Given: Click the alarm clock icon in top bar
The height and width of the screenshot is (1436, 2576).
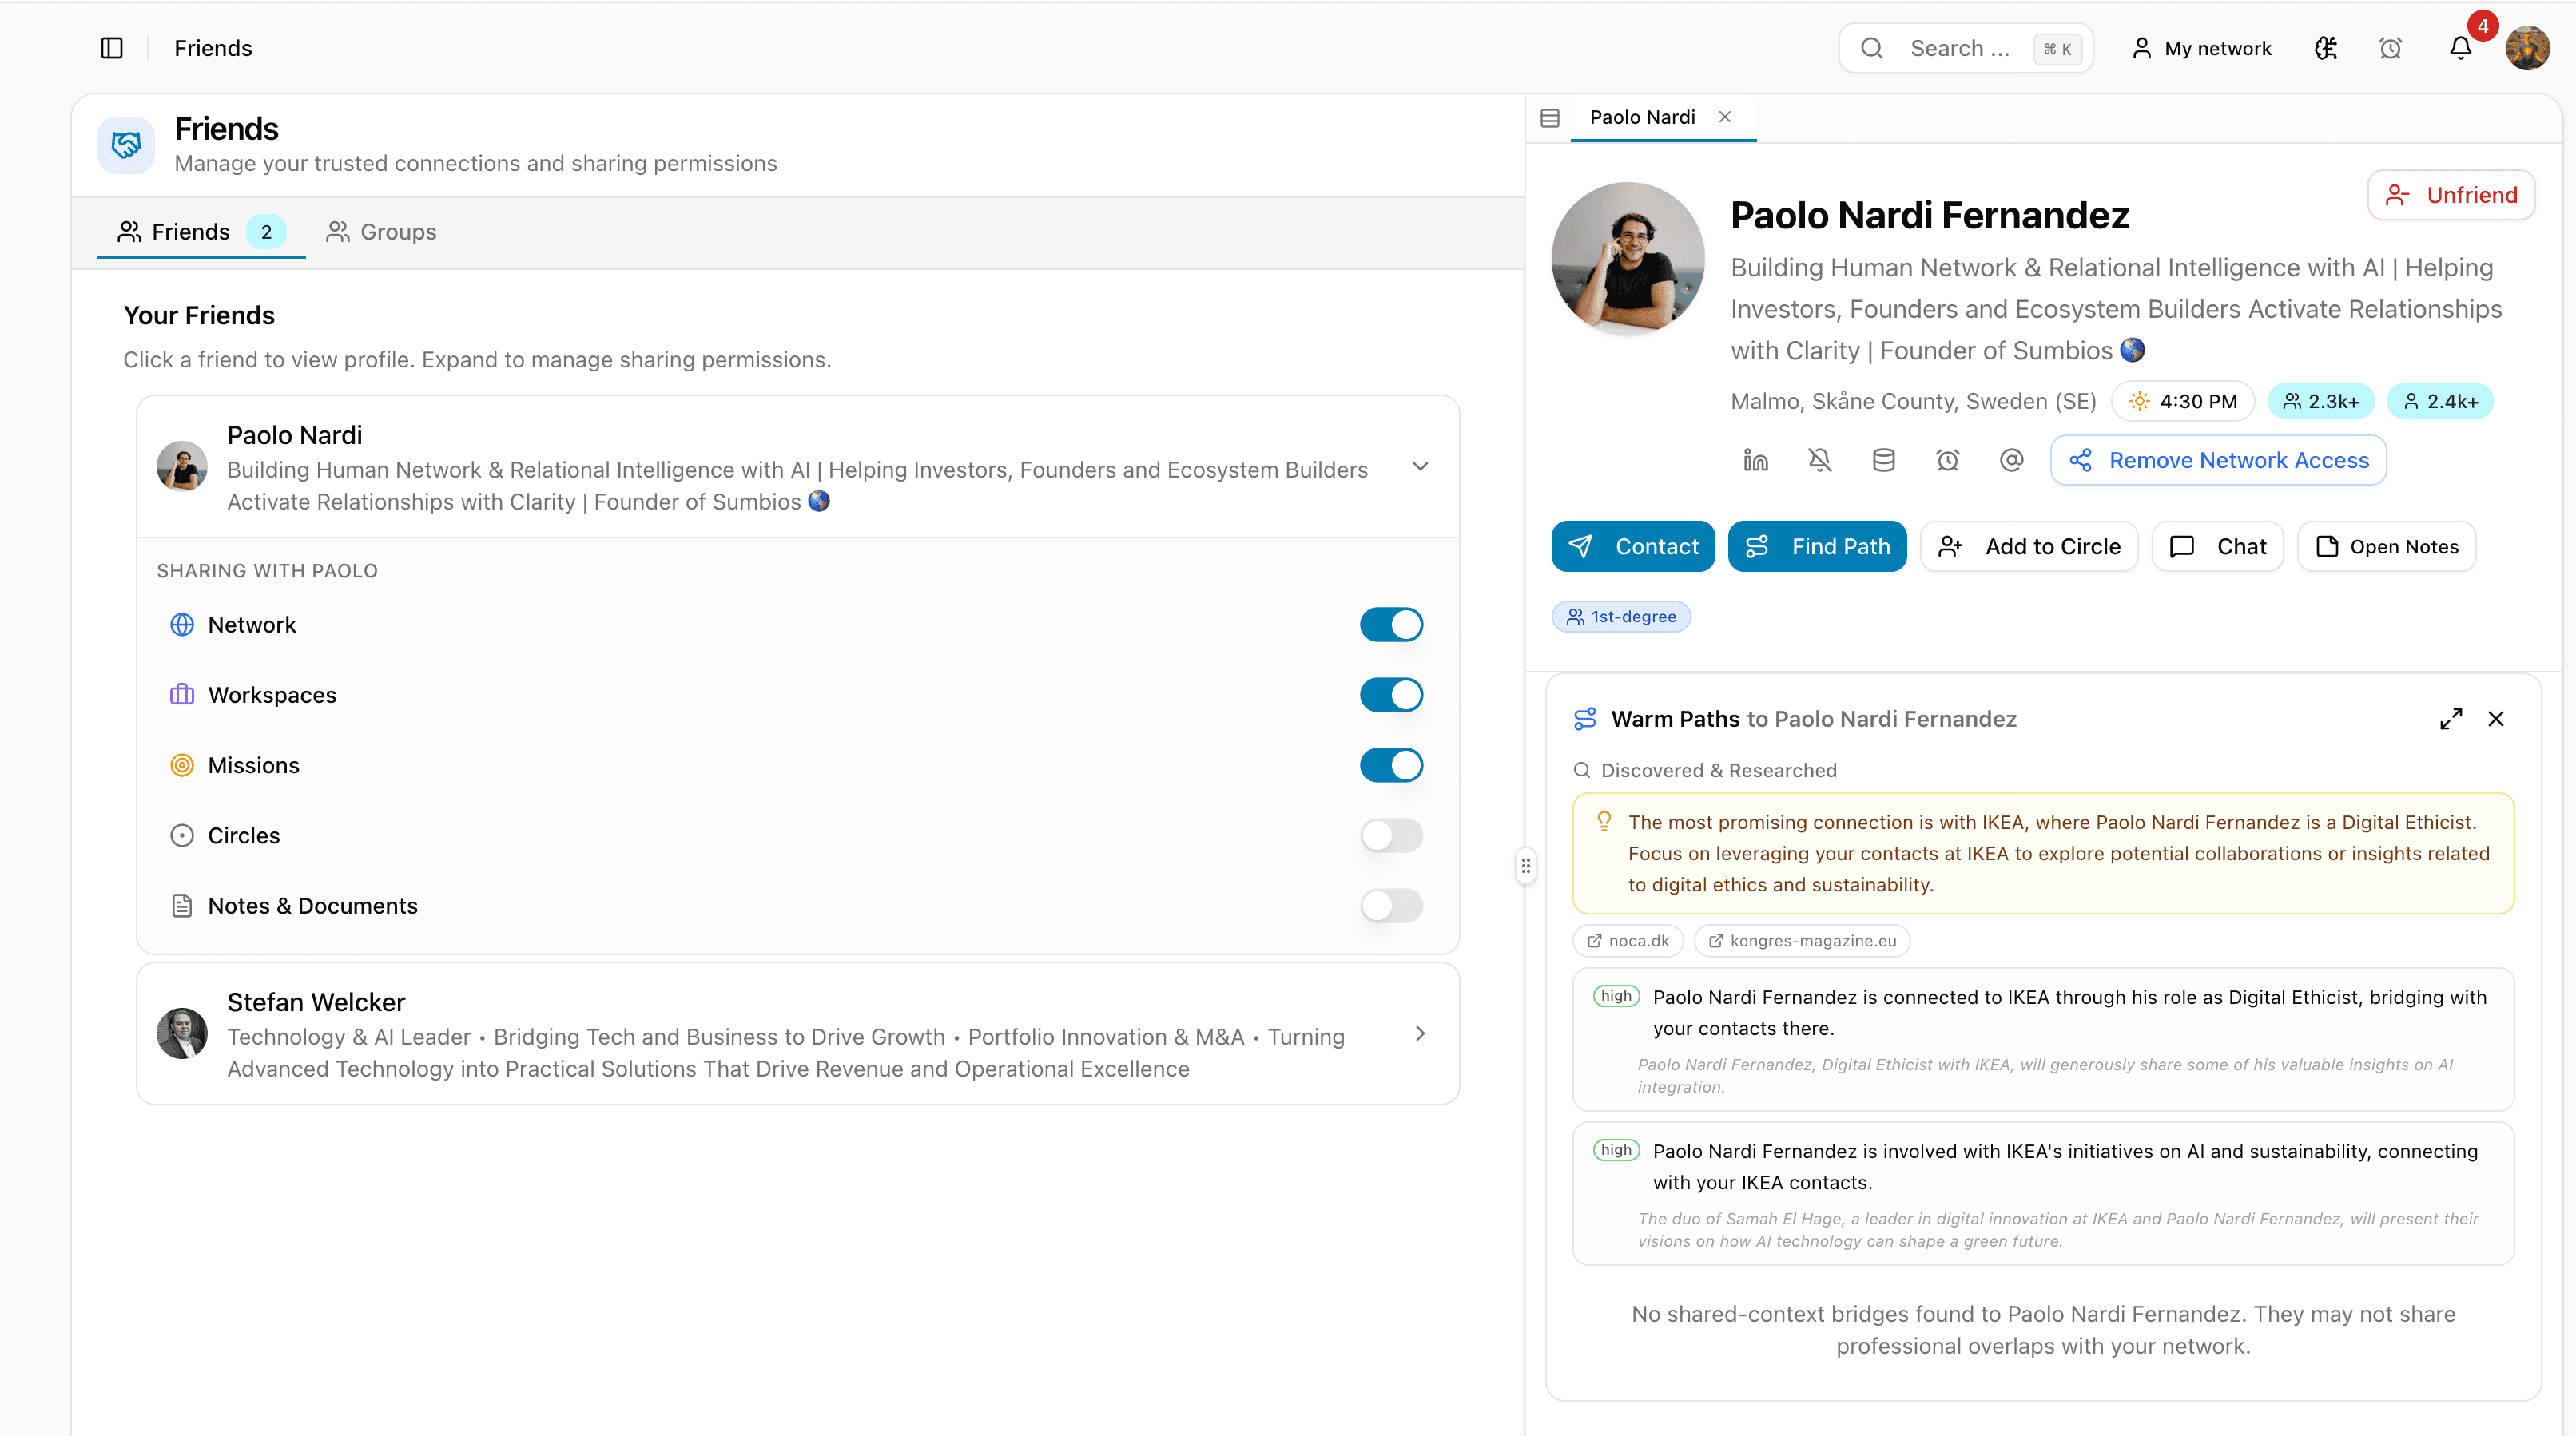Looking at the screenshot, I should tap(2390, 48).
